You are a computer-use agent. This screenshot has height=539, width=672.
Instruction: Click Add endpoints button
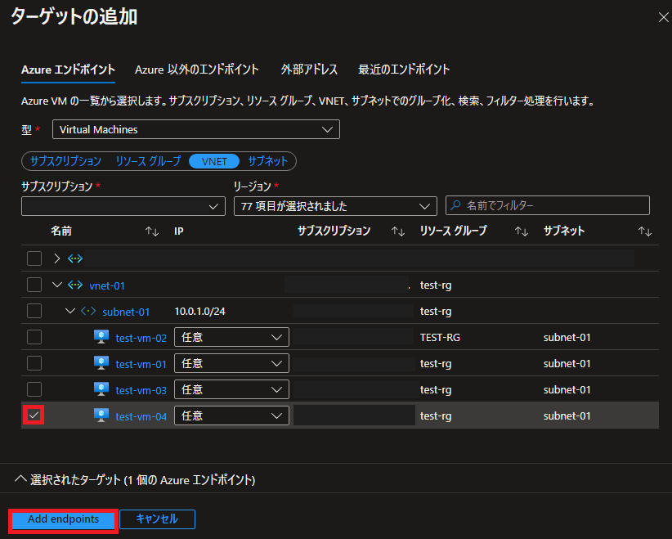point(64,519)
